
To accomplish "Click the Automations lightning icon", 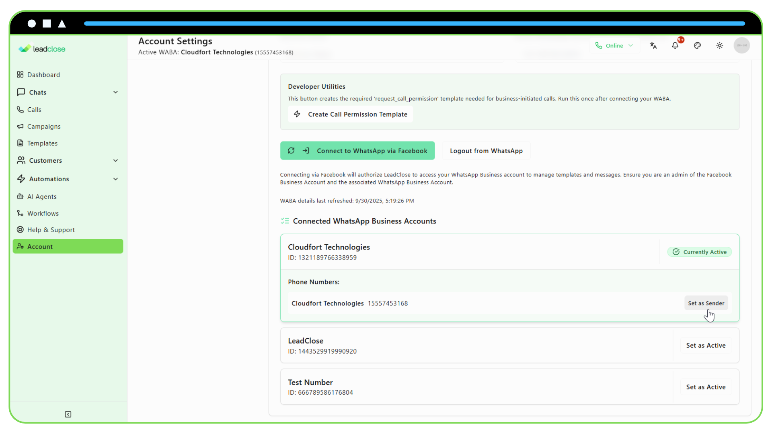I will pyautogui.click(x=21, y=179).
